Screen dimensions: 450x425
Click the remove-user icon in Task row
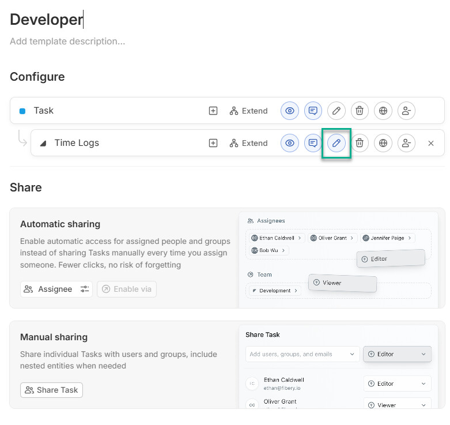[x=406, y=111]
